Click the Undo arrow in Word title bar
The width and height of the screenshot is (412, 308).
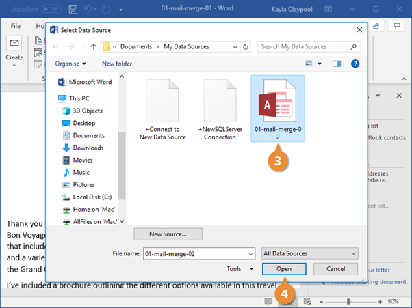click(88, 10)
